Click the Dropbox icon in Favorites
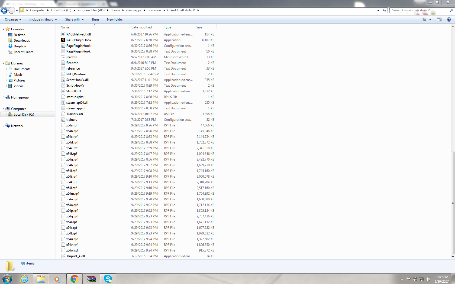The width and height of the screenshot is (455, 284). [10, 46]
